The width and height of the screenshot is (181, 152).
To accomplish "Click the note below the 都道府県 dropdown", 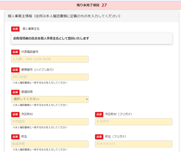I will click(x=40, y=105).
